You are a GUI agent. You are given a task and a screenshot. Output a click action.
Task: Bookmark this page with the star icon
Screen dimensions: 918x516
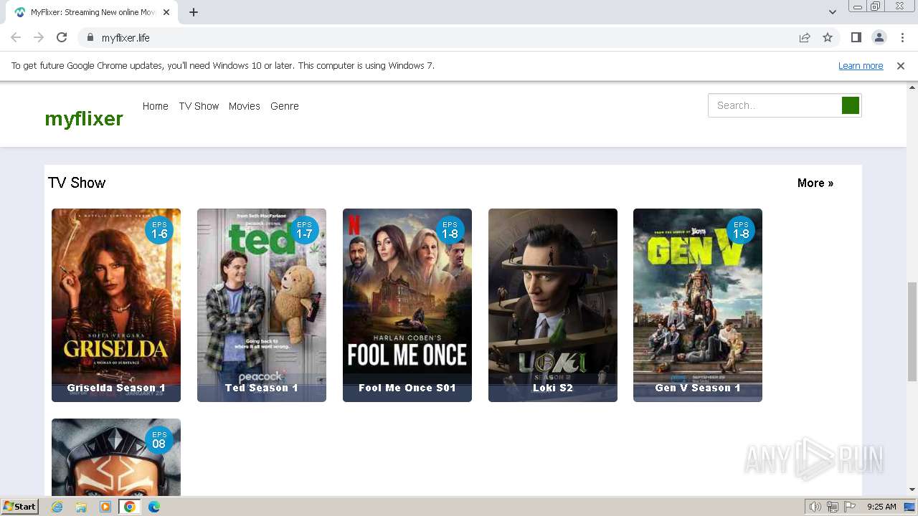pyautogui.click(x=828, y=37)
